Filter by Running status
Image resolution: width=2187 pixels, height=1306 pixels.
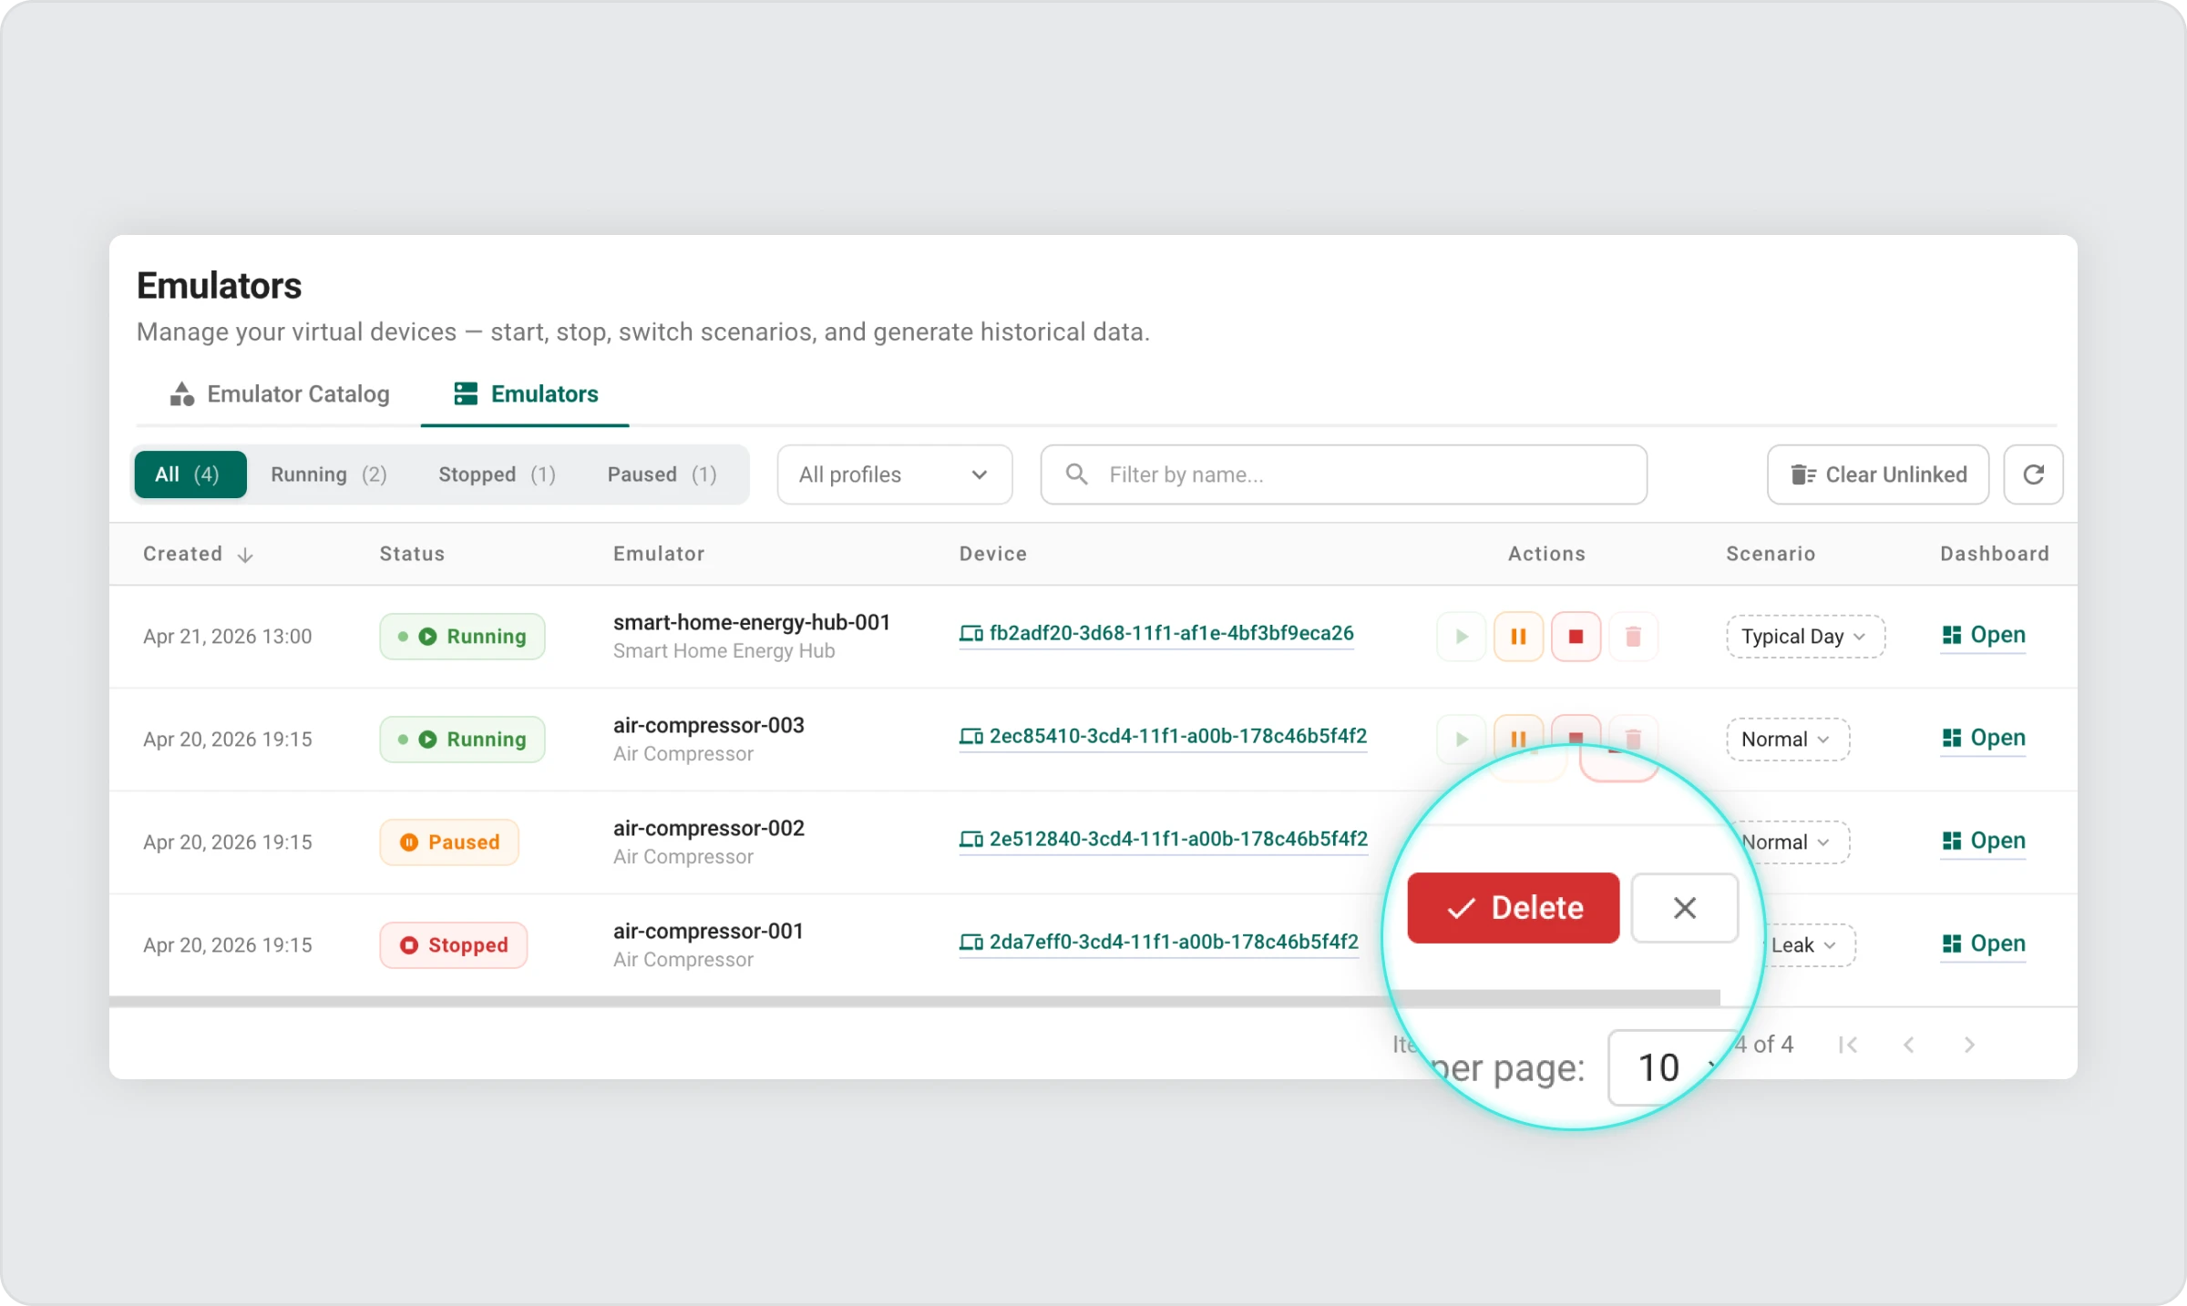point(328,474)
